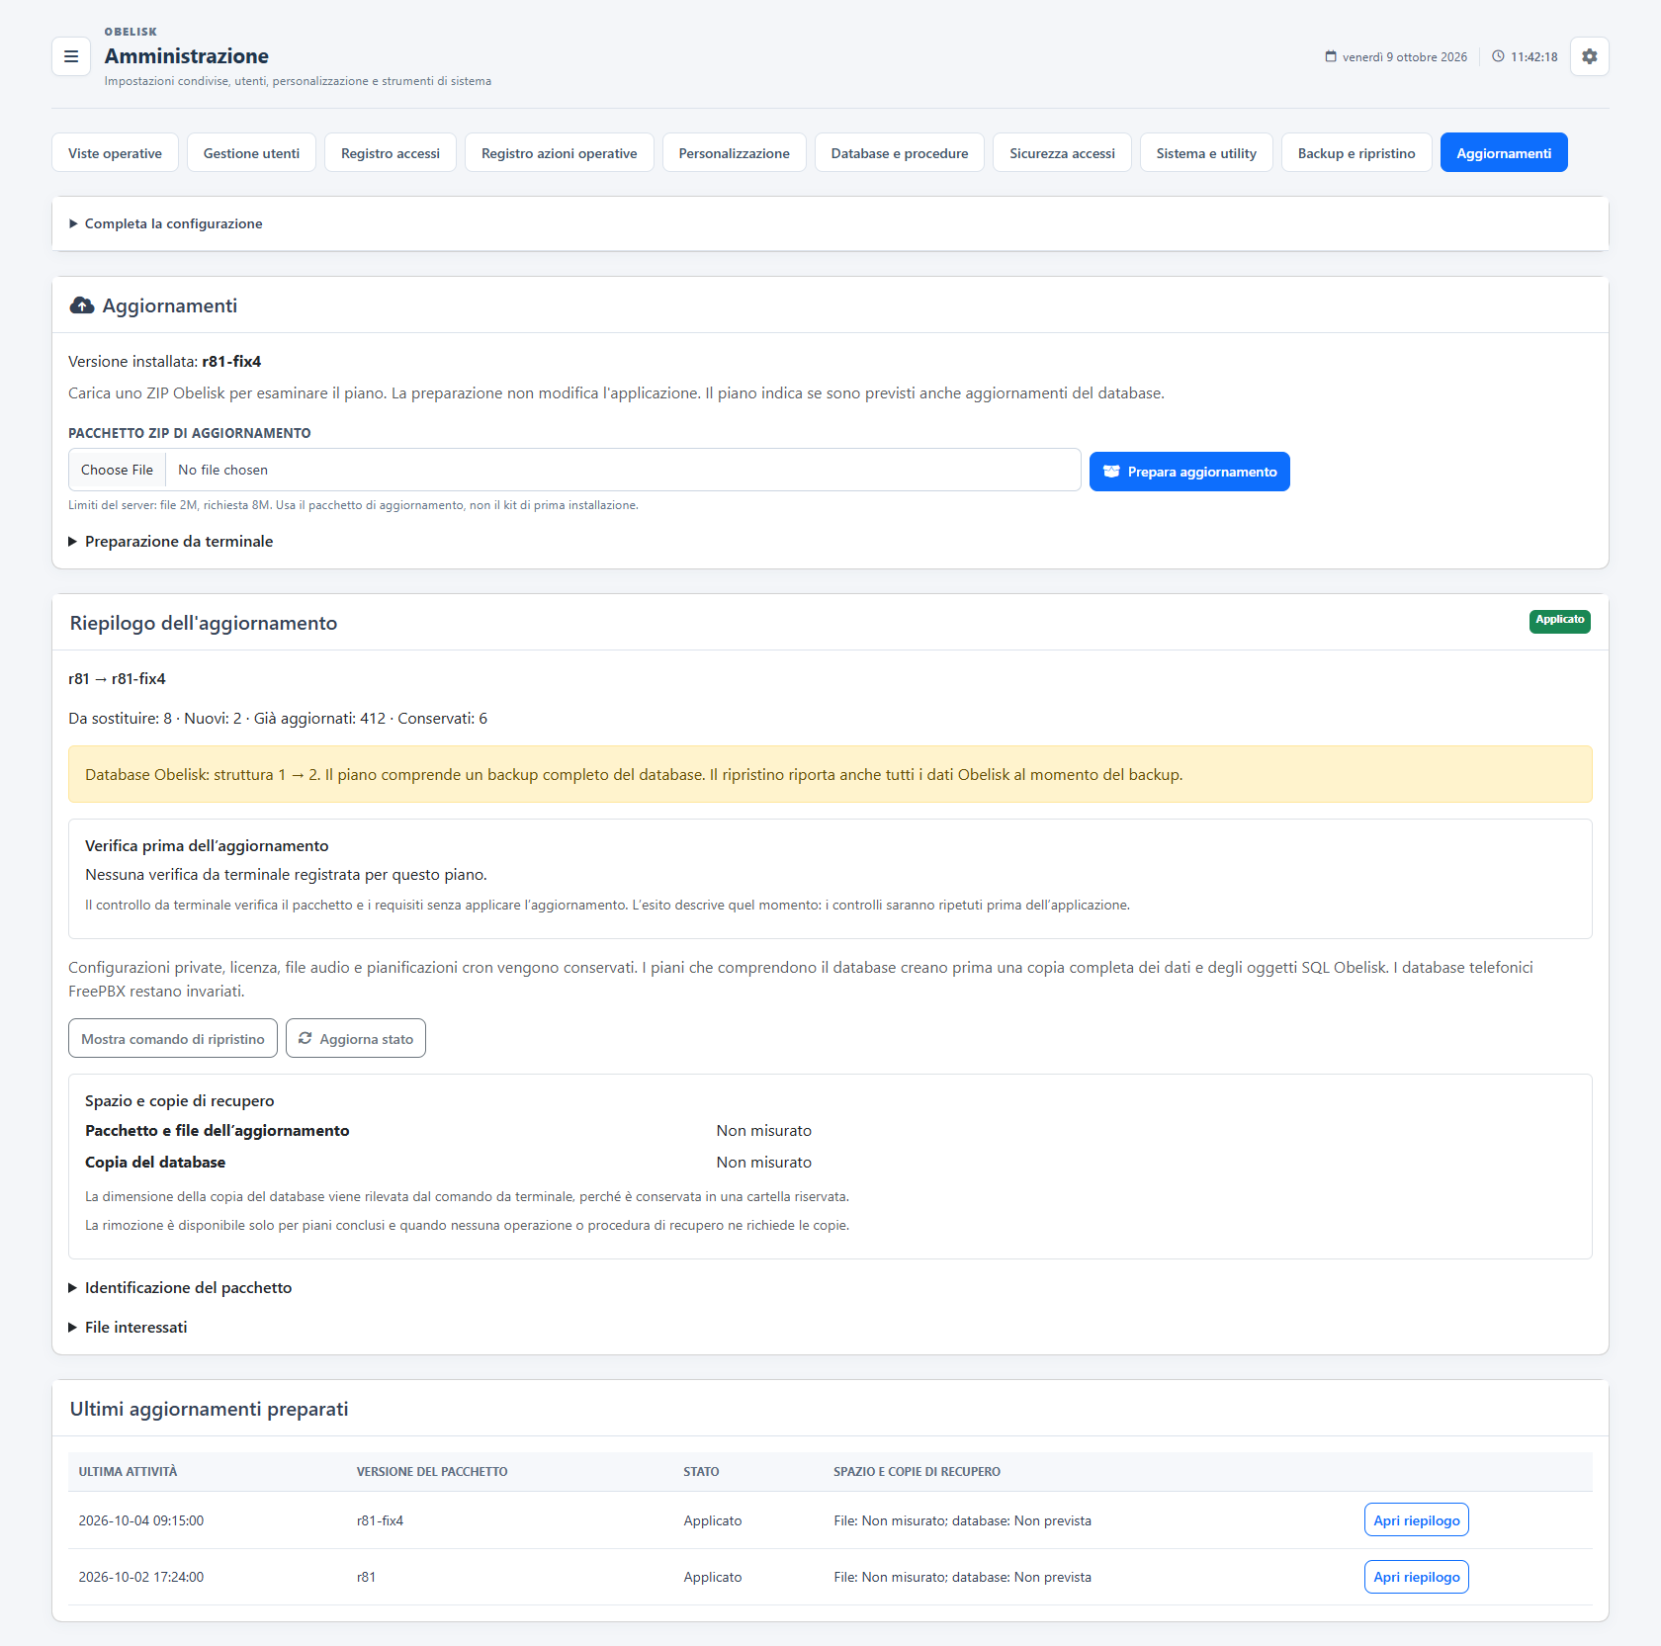This screenshot has height=1646, width=1661.
Task: Expand Identificazione del pacchetto
Action: pyautogui.click(x=180, y=1287)
